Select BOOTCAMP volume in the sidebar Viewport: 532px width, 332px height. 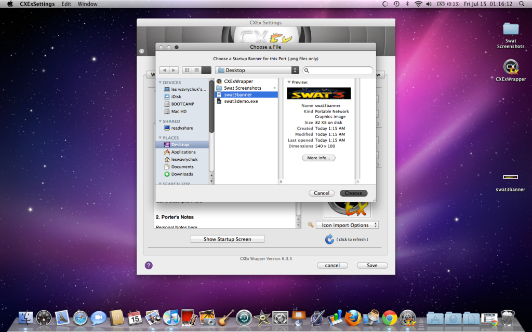(x=182, y=104)
